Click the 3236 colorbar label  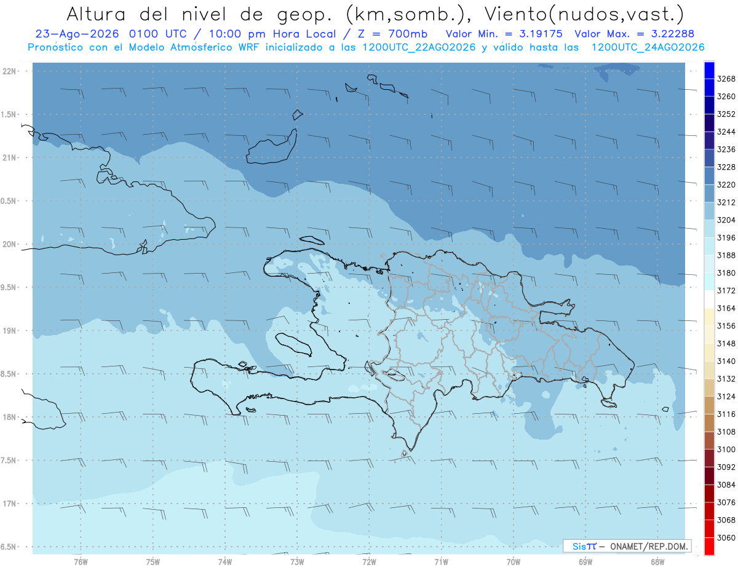coord(726,149)
